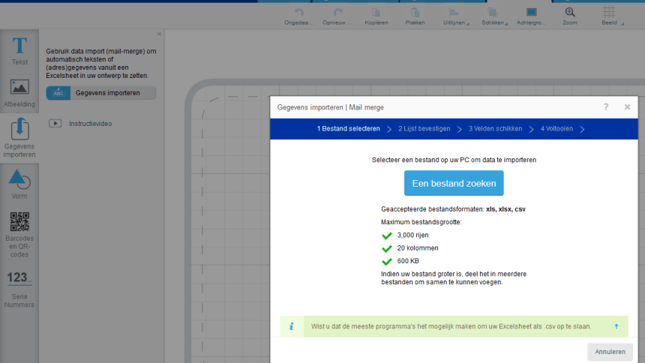Open Barcodes en QR-codes tool

[19, 233]
